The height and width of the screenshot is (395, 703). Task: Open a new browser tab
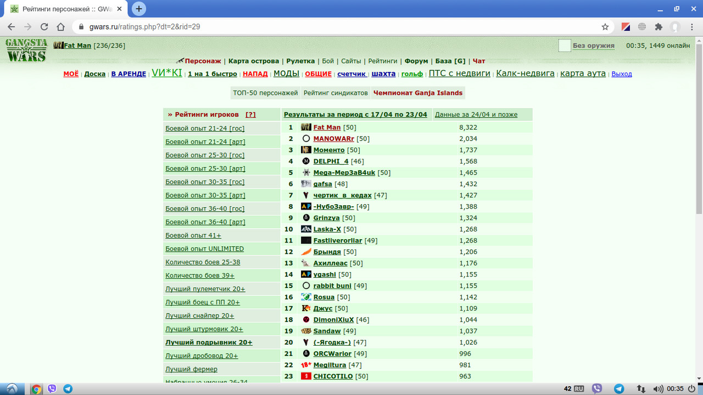139,9
